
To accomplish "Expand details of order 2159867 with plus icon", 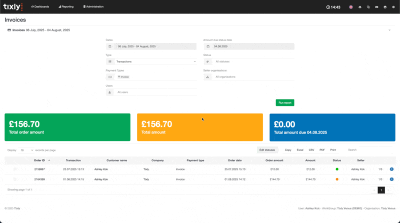I will (391, 169).
